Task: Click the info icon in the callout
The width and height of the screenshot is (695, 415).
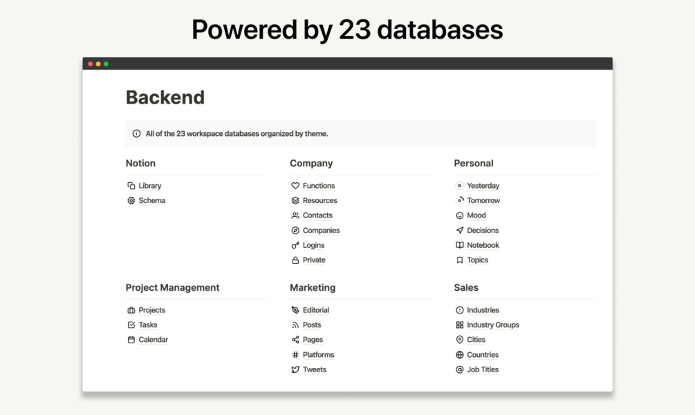Action: (x=136, y=134)
